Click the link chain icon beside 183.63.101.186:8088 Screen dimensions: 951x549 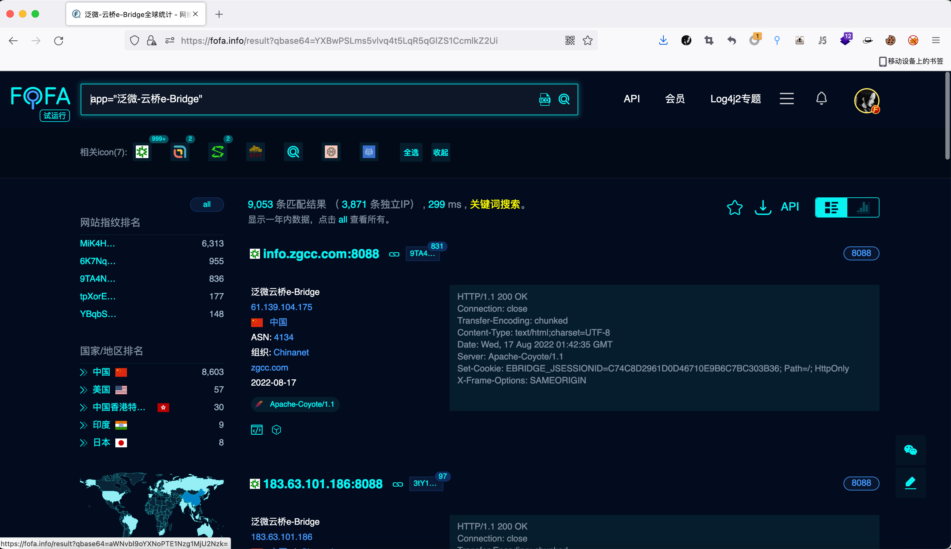pos(398,484)
